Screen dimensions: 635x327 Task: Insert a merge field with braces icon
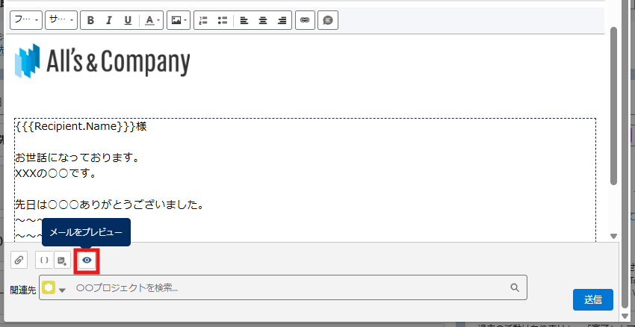[44, 260]
